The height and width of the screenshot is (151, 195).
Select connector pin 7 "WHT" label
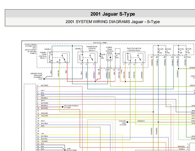pos(43,101)
